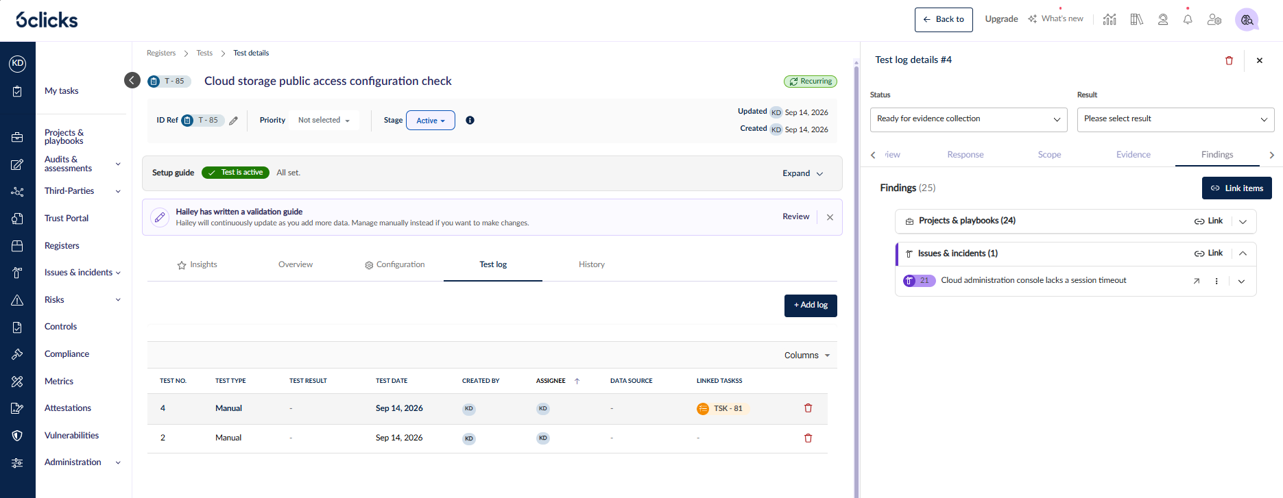This screenshot has height=498, width=1283.
Task: Sort the table by Assignee column
Action: click(557, 381)
